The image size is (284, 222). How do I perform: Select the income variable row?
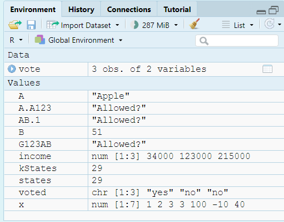click(x=144, y=156)
